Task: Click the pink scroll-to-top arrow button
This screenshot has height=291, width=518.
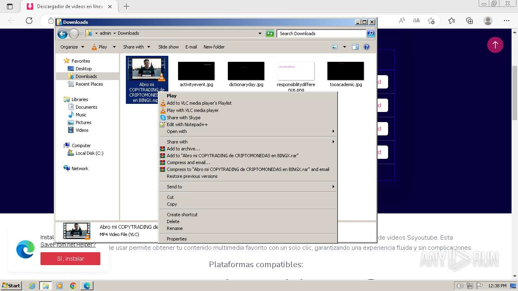Action: pos(495,44)
